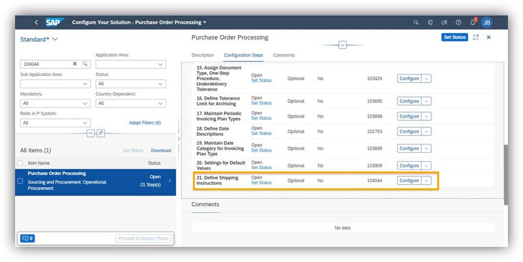Image resolution: width=523 pixels, height=262 pixels.
Task: Select the Purchase Order Processing row checkbox
Action: 21,181
